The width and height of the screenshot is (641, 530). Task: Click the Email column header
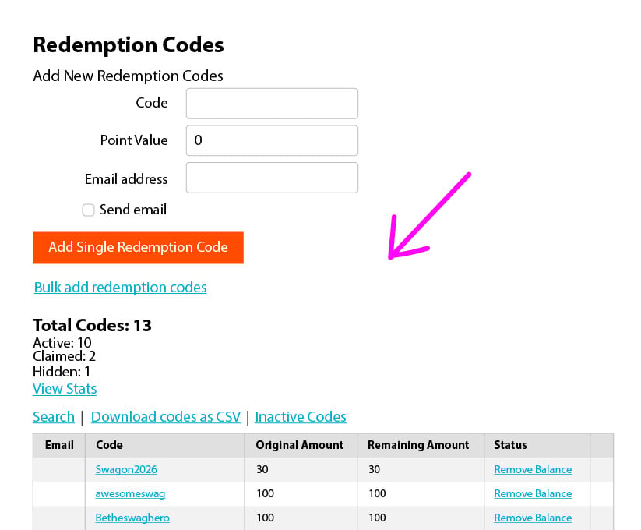coord(59,445)
